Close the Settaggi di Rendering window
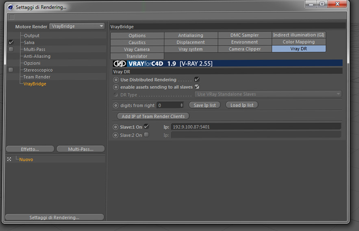Image resolution: width=359 pixels, height=231 pixels. 337,4
